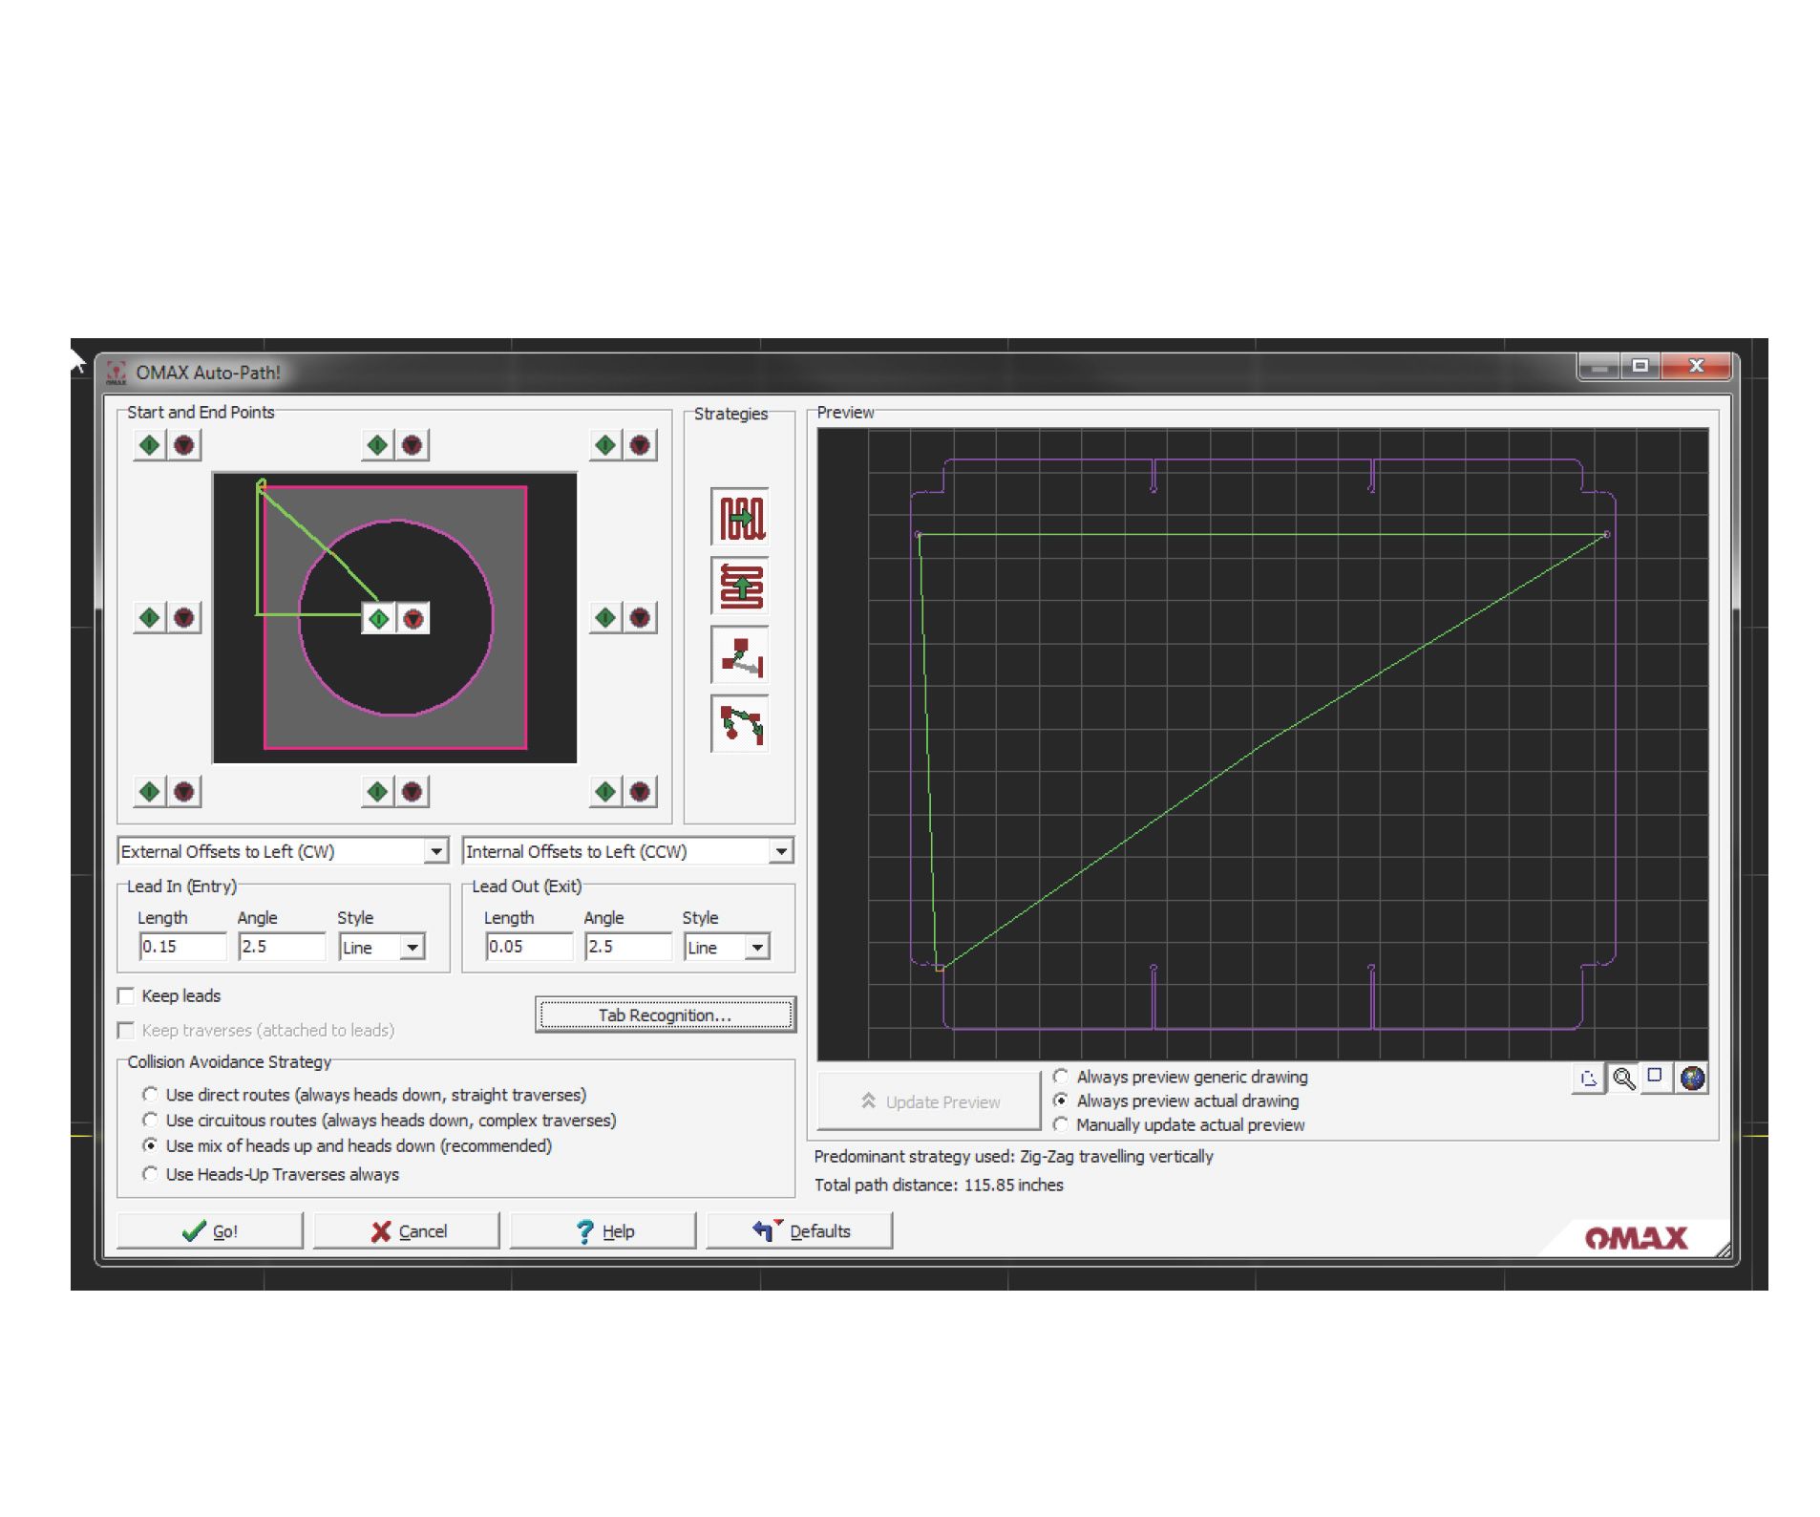Edit the Lead In Length field

[x=181, y=947]
